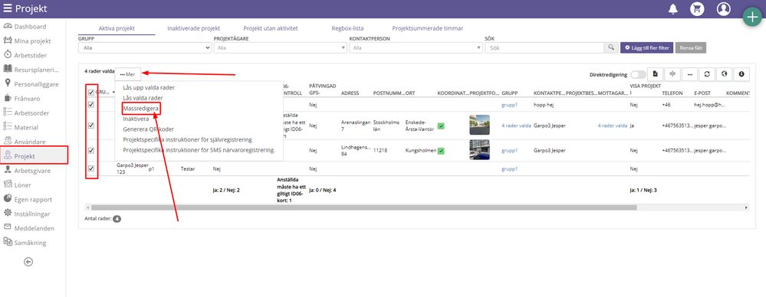Switch to Projektsummerade timmar tab
The image size is (766, 297).
click(x=427, y=28)
